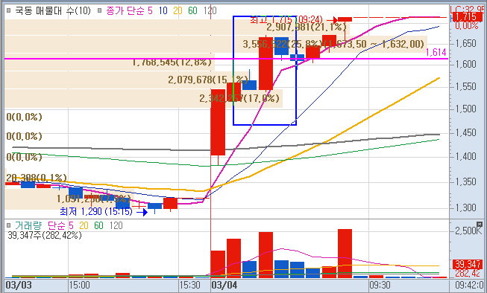
Task: Click the red 39,347 volume tag
Action: (x=468, y=264)
